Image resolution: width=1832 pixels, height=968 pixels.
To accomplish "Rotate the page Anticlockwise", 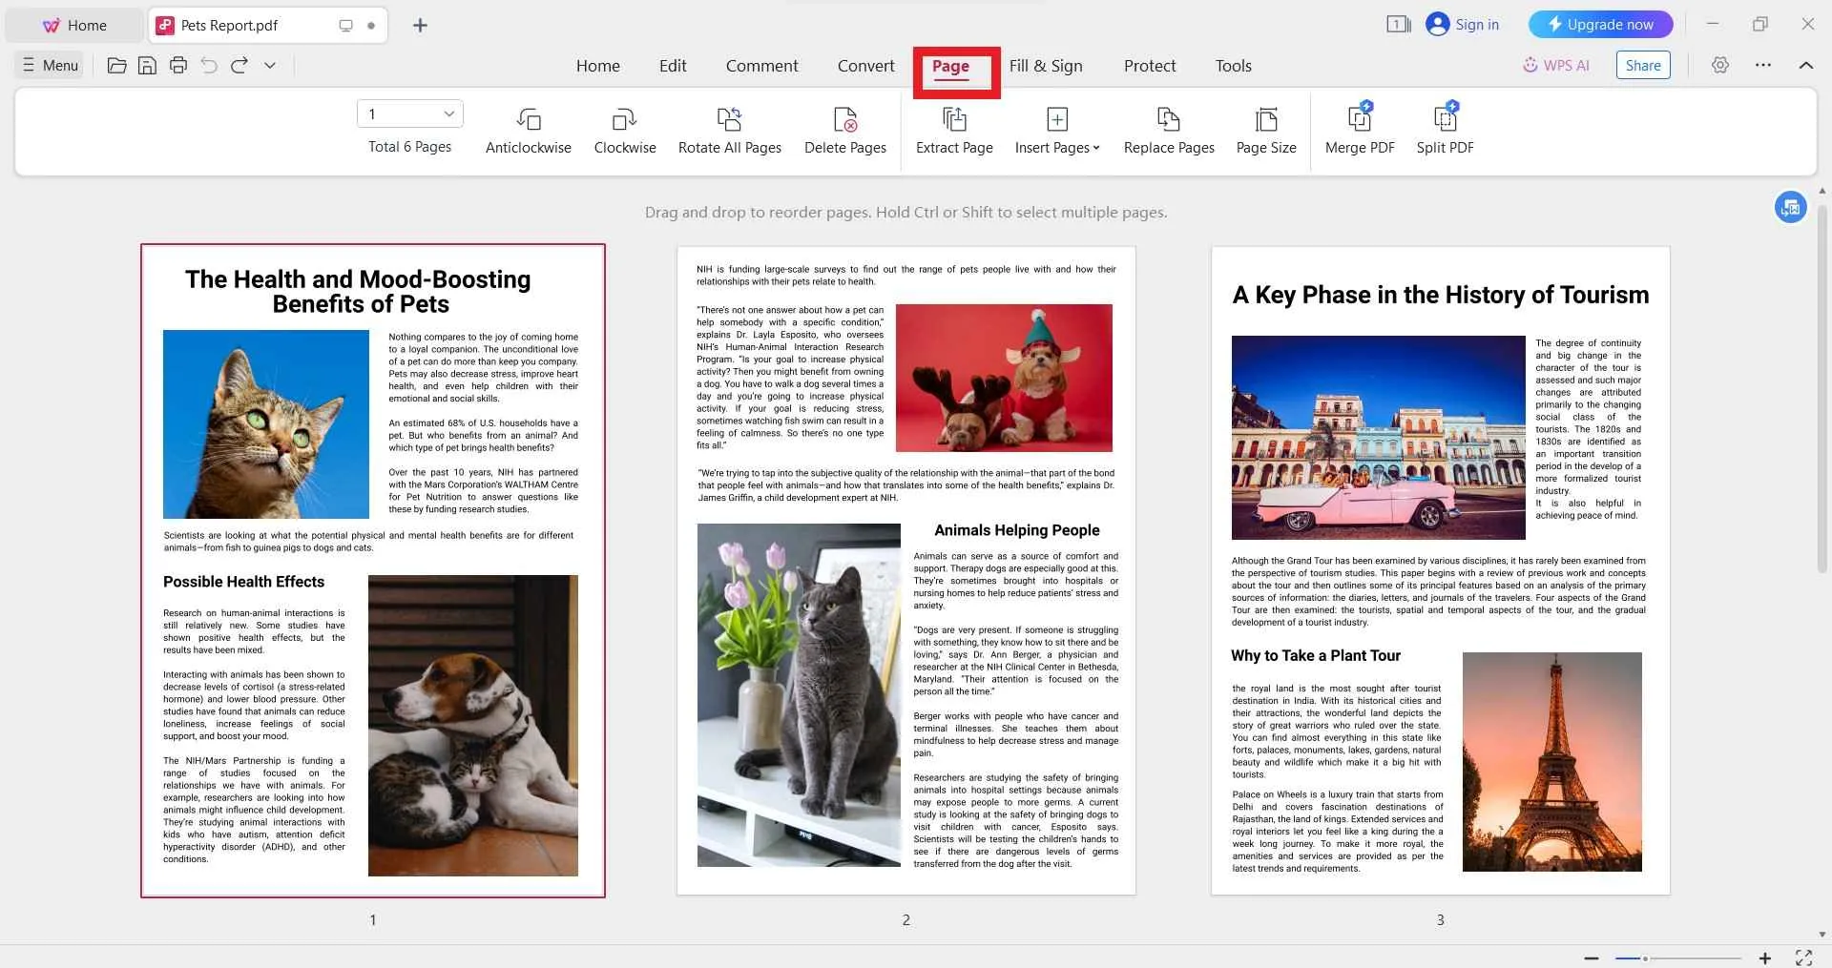I will [528, 130].
